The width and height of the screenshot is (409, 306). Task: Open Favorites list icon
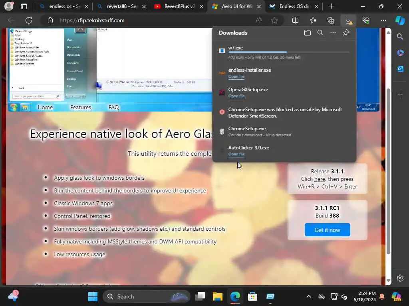coord(313,20)
